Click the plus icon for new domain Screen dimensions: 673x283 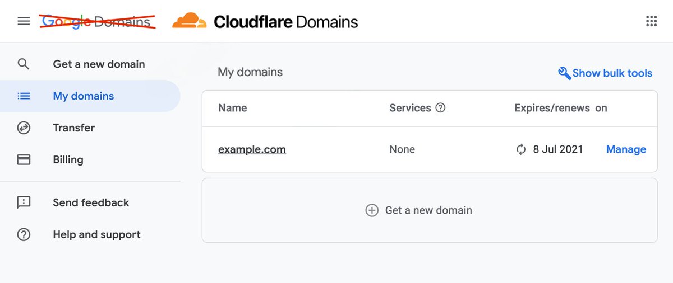pos(372,210)
